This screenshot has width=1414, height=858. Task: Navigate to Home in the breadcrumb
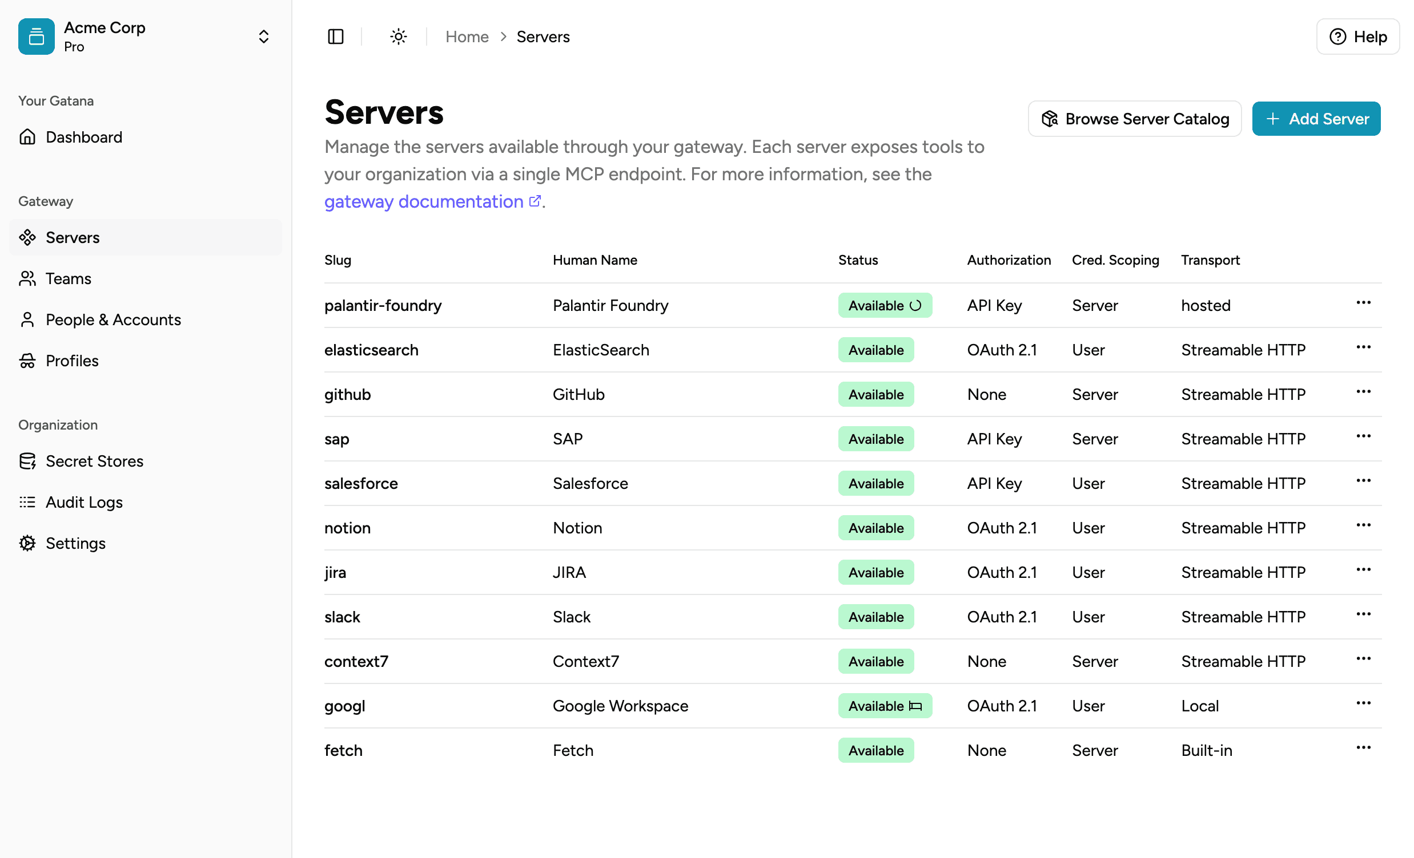[467, 36]
